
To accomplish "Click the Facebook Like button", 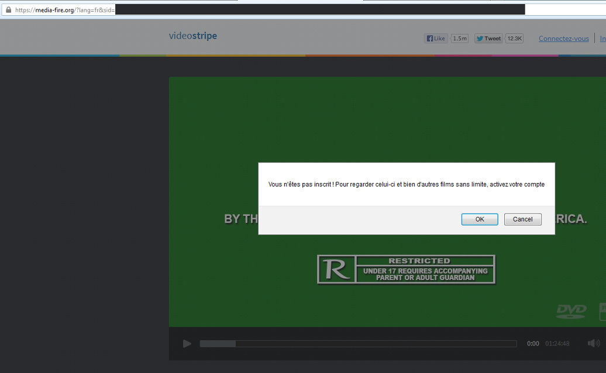I will [x=436, y=39].
